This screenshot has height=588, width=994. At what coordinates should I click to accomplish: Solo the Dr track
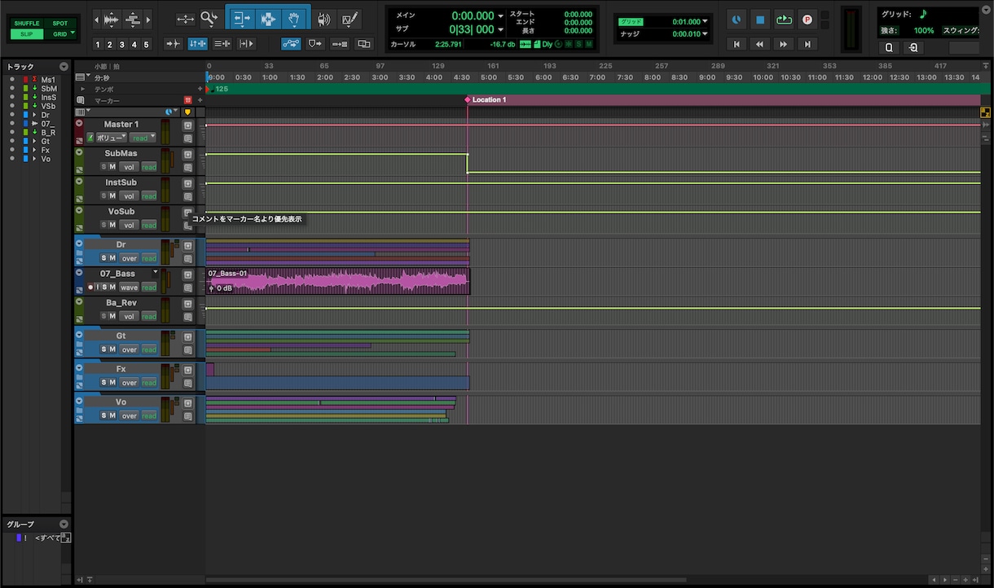click(103, 258)
